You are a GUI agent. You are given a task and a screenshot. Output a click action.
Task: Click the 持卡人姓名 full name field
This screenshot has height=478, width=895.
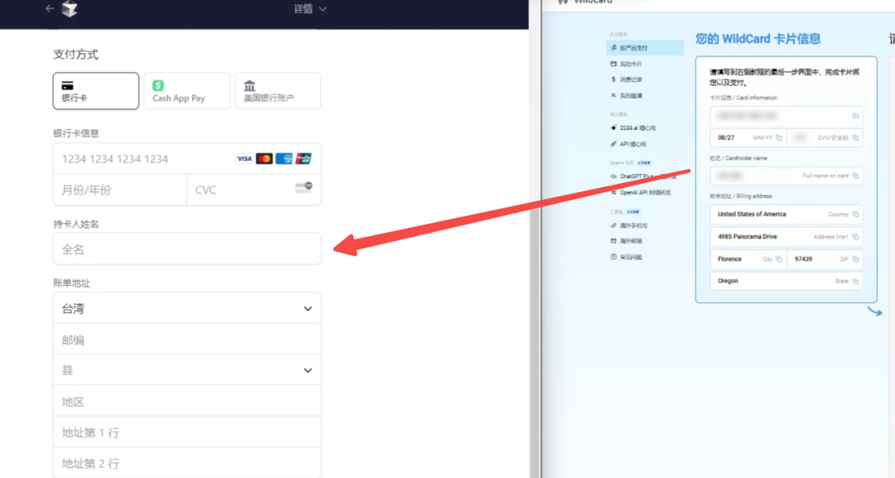click(x=186, y=249)
